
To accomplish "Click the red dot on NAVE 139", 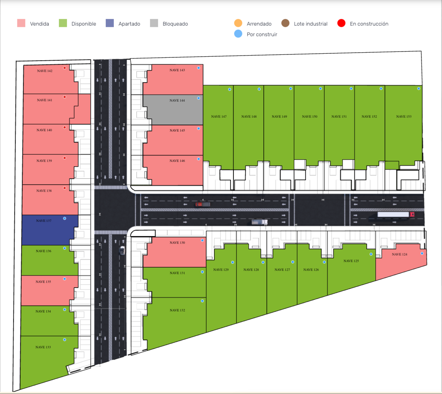I will pos(64,158).
